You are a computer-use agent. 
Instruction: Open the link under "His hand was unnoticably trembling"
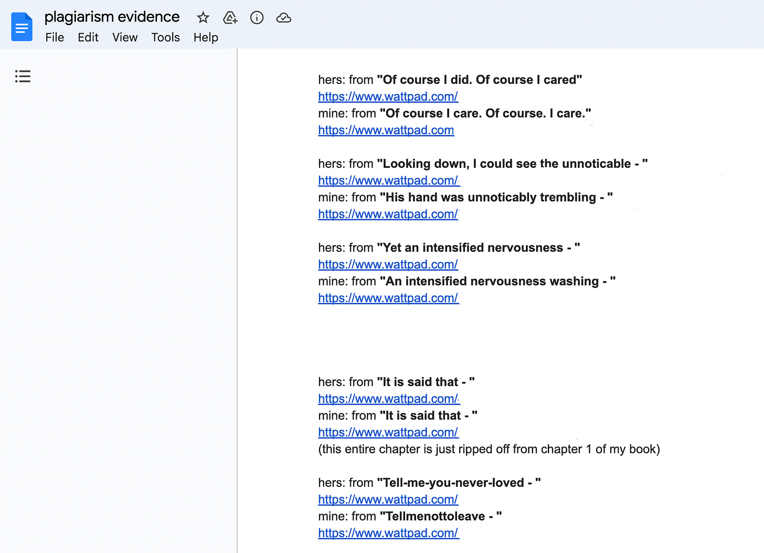pyautogui.click(x=388, y=214)
